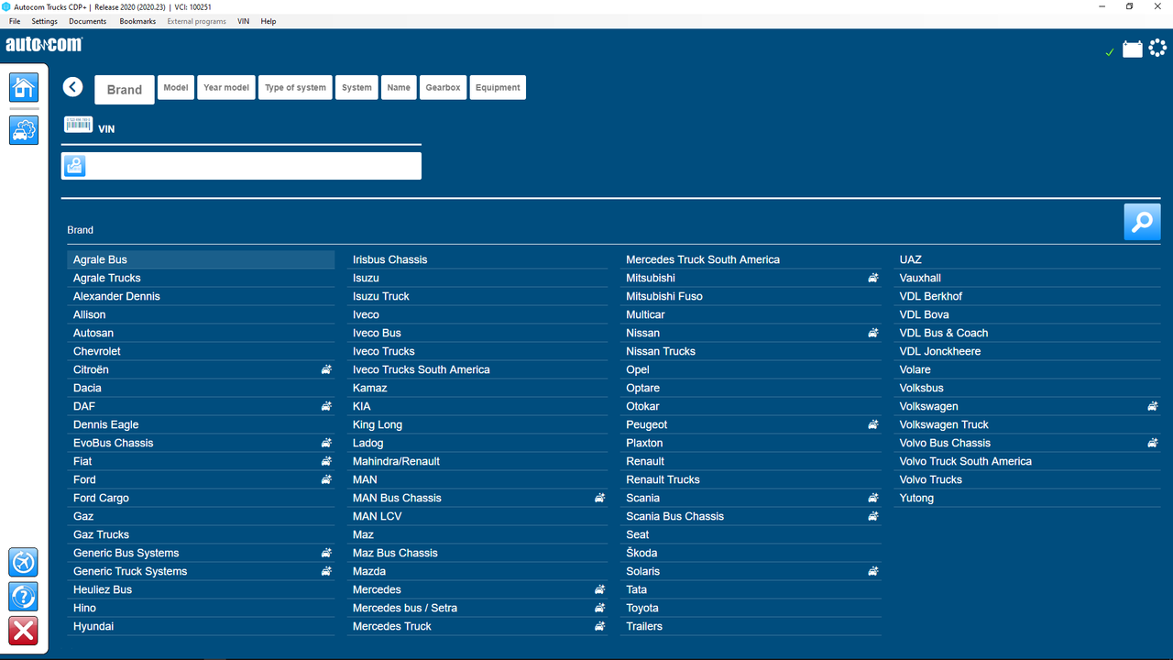Click the battery status icon
Image resolution: width=1173 pixels, height=660 pixels.
1133,49
